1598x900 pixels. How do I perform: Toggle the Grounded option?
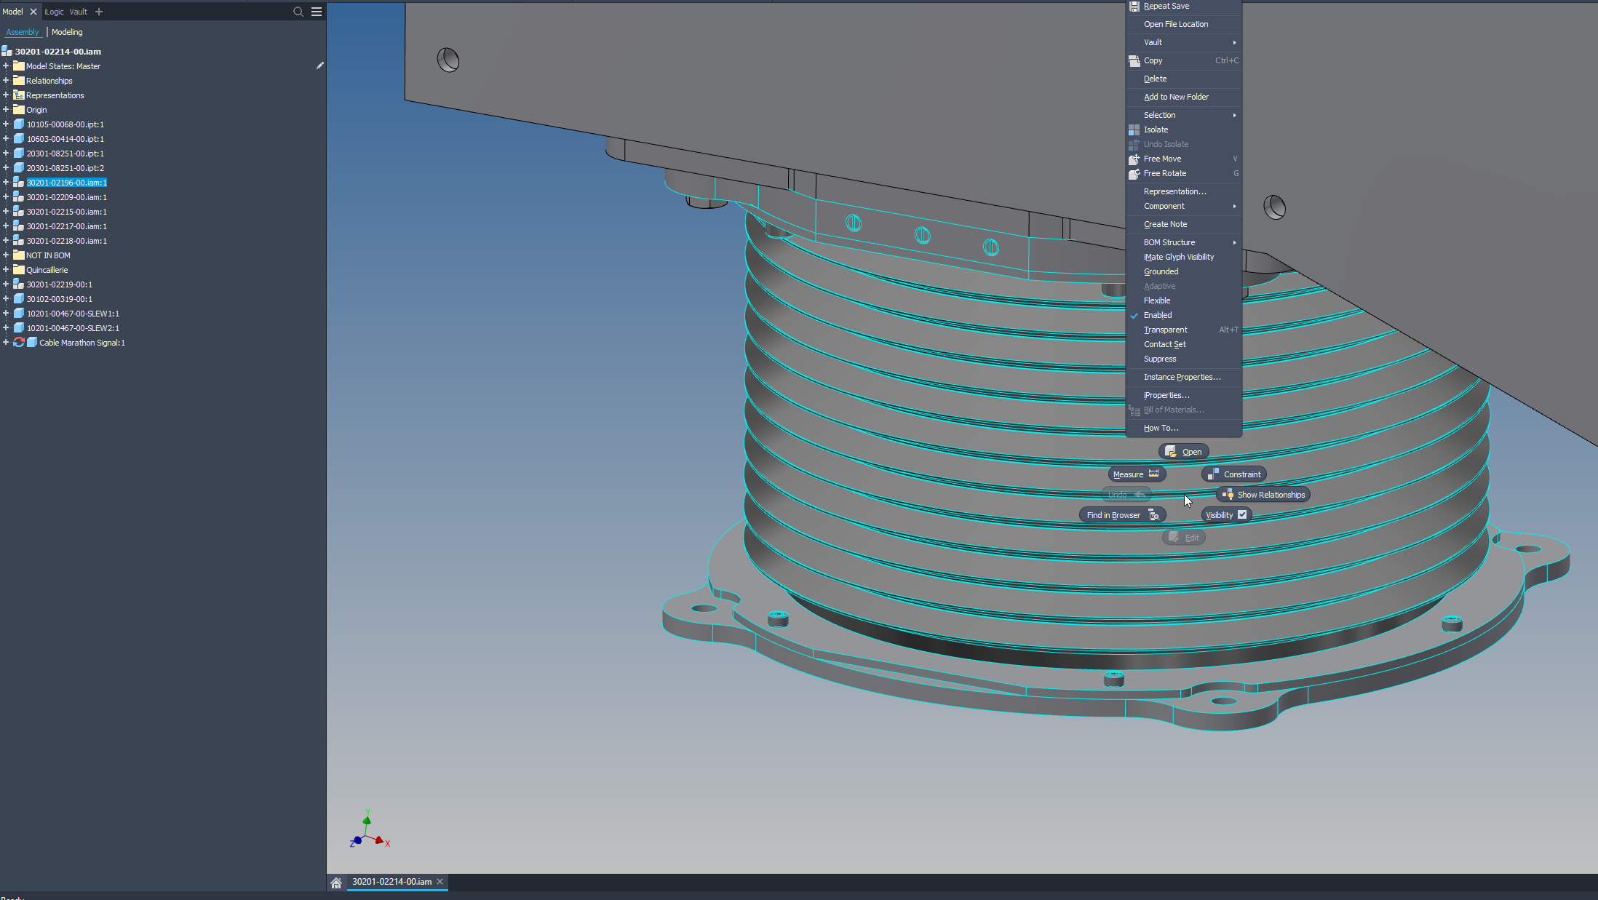[x=1161, y=271]
